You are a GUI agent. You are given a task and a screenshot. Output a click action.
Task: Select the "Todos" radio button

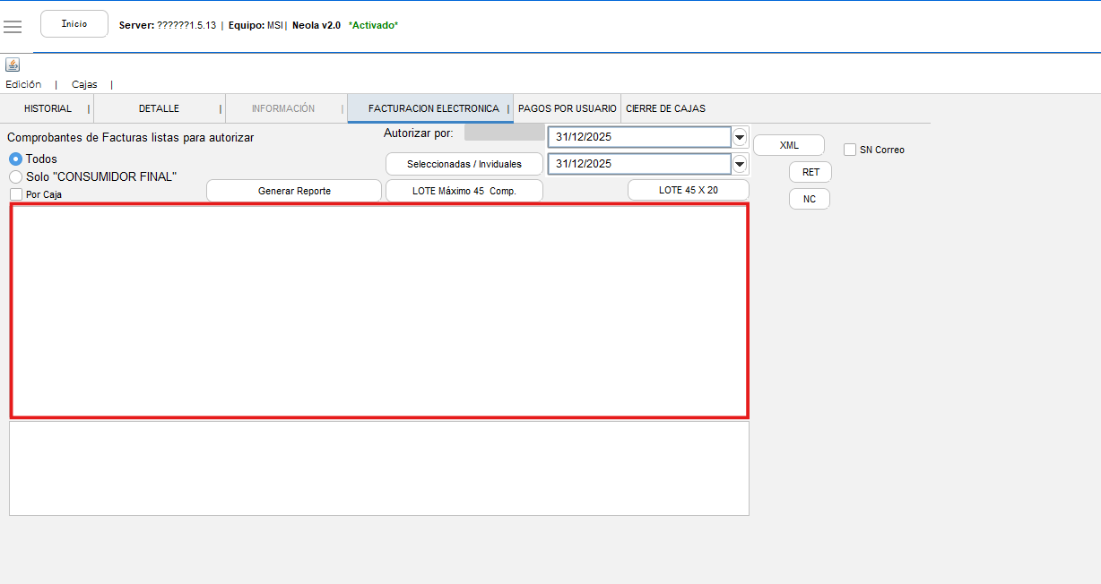15,159
